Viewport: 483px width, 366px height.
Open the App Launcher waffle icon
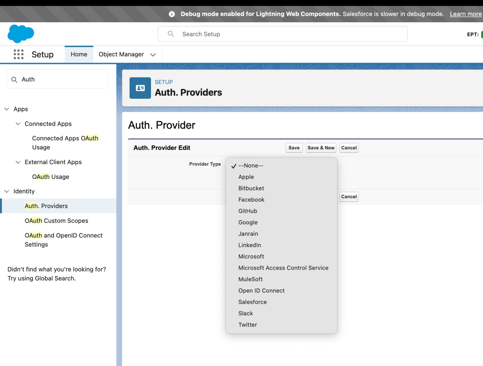(19, 54)
